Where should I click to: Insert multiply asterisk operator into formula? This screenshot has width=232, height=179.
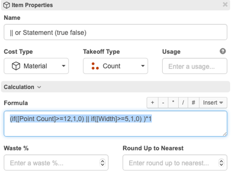click(x=173, y=103)
